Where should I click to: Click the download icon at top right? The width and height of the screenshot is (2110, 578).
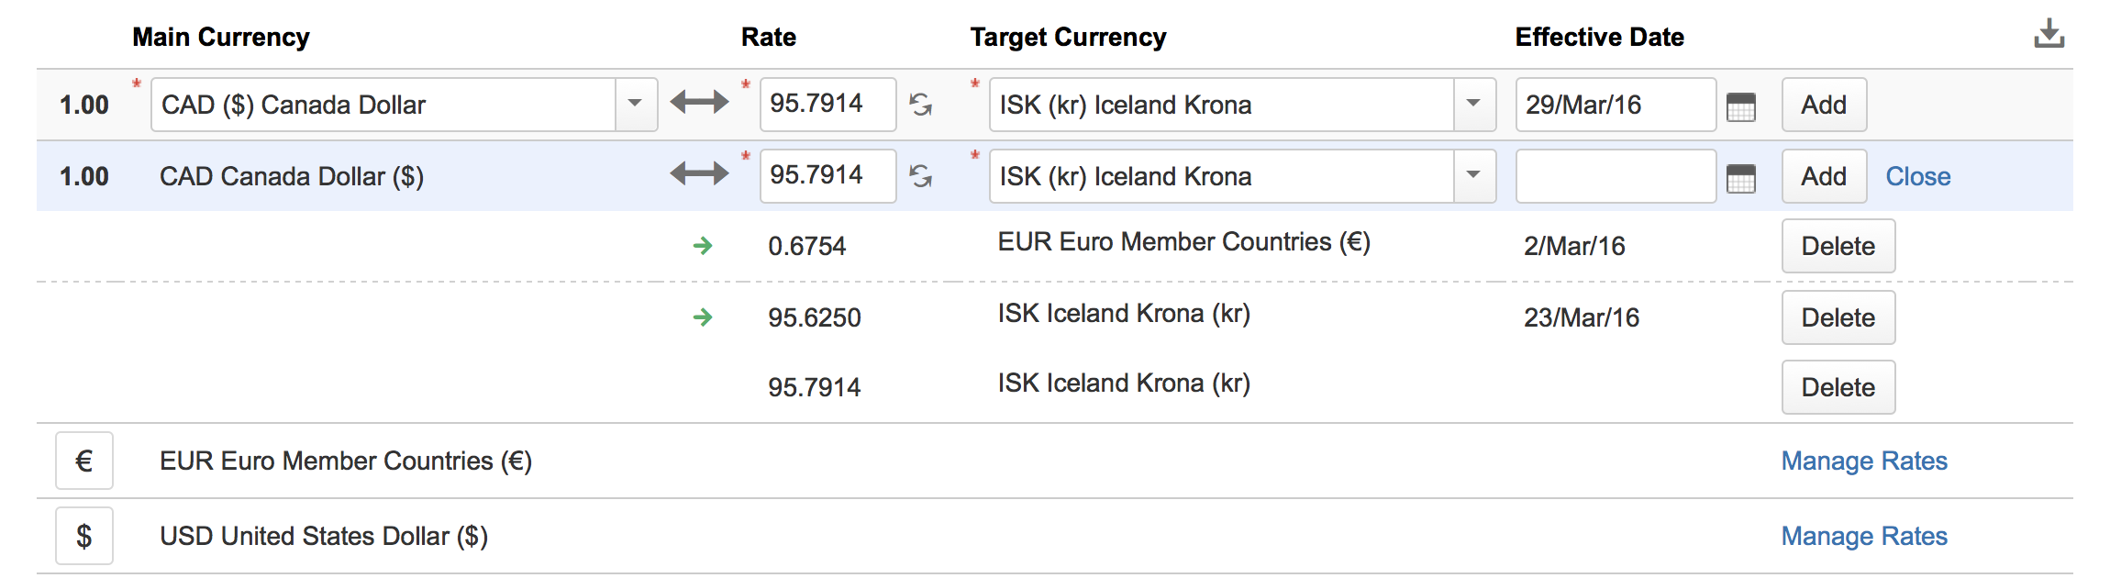tap(2049, 34)
